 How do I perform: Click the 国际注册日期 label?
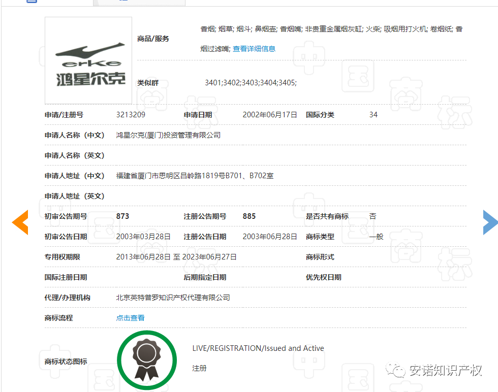66,277
